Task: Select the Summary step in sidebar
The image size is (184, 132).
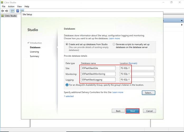Action: 34,56
